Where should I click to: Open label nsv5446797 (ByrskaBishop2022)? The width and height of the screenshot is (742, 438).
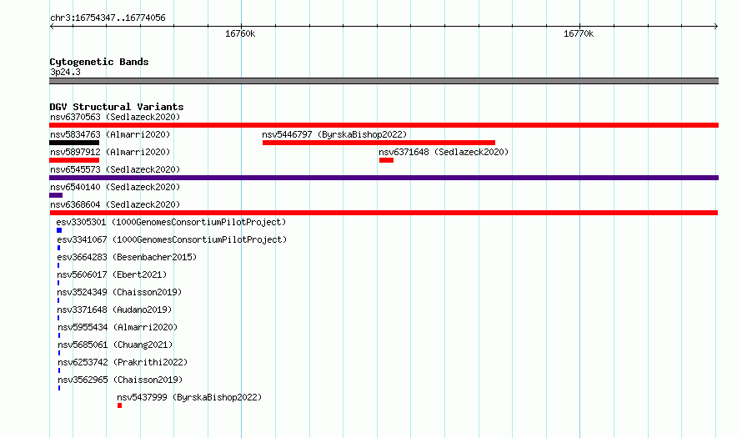(334, 134)
